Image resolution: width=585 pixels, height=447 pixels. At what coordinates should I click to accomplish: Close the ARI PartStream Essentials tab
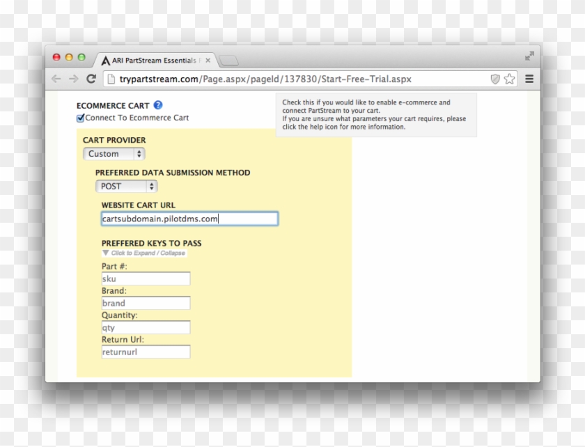click(x=208, y=61)
